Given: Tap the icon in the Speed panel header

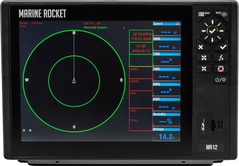Looking at the screenshot, I should point(177,23).
